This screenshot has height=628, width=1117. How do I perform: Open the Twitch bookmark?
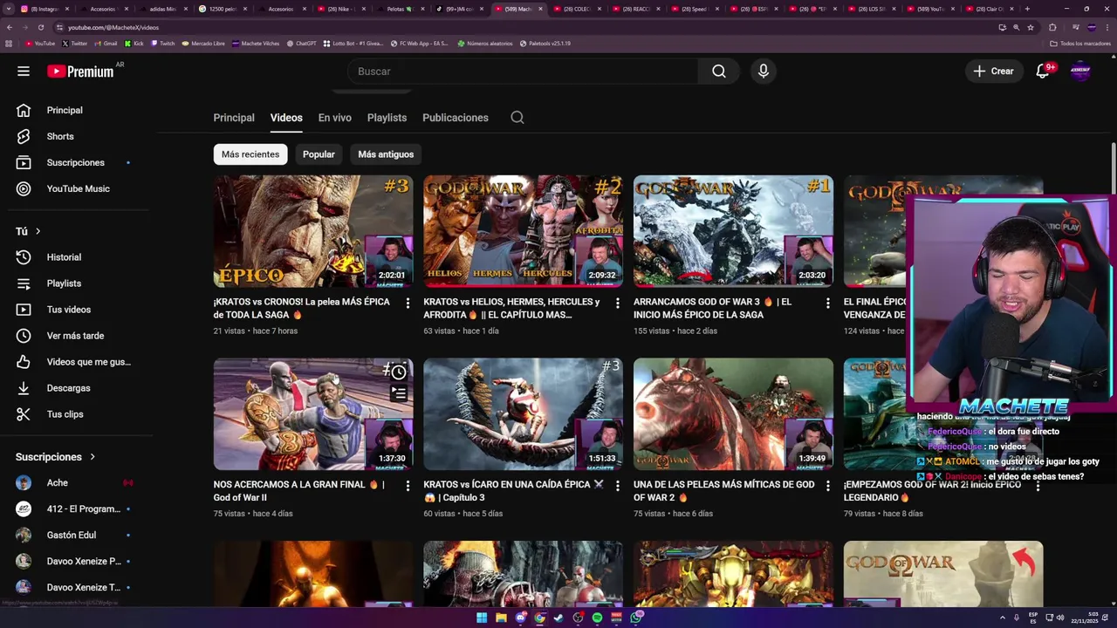click(x=162, y=43)
